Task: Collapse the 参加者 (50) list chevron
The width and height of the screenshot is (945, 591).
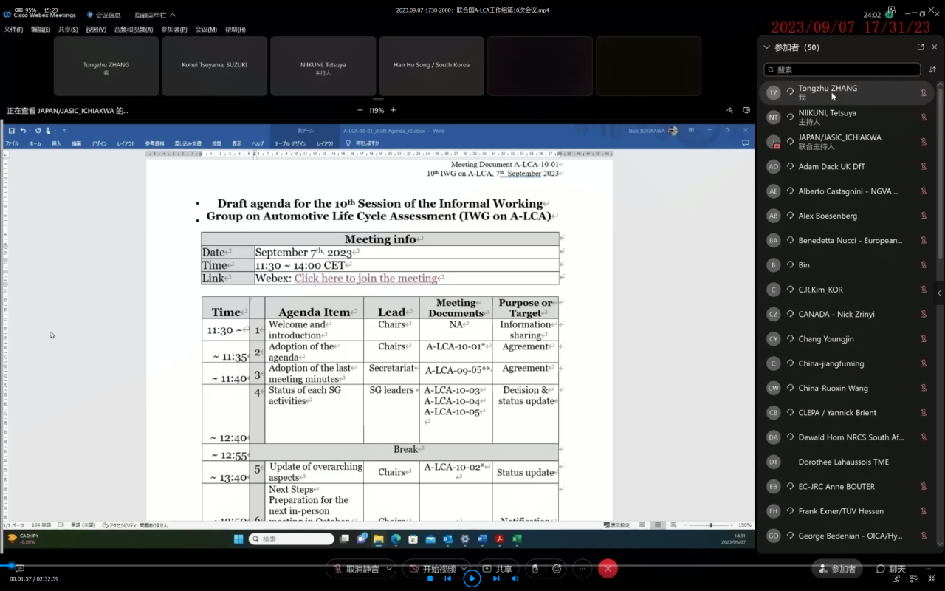Action: (766, 47)
